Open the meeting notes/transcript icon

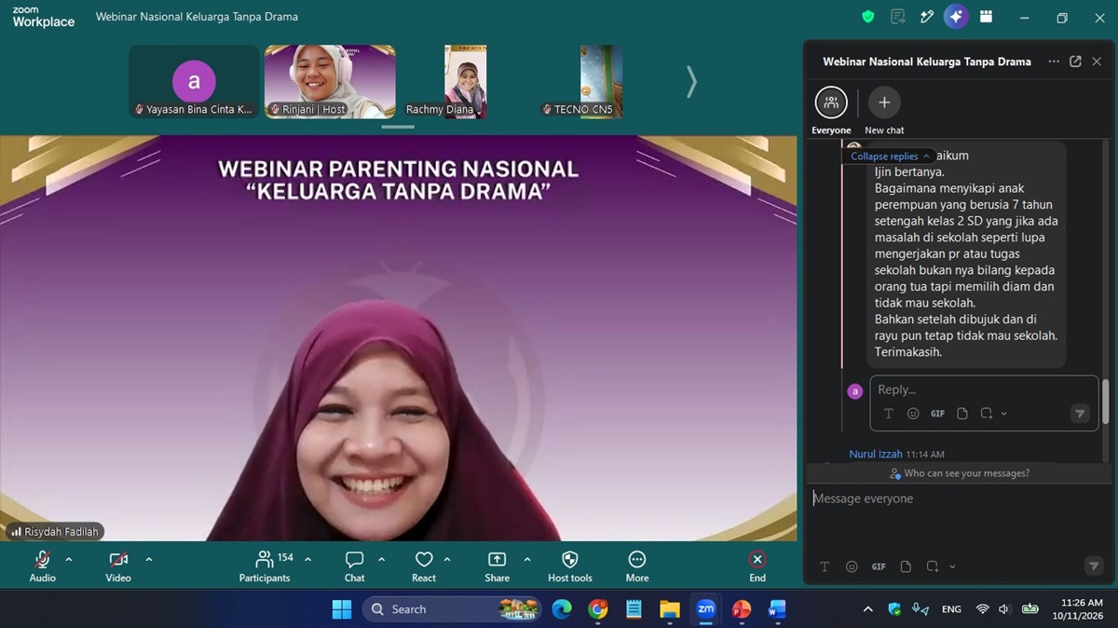(898, 17)
